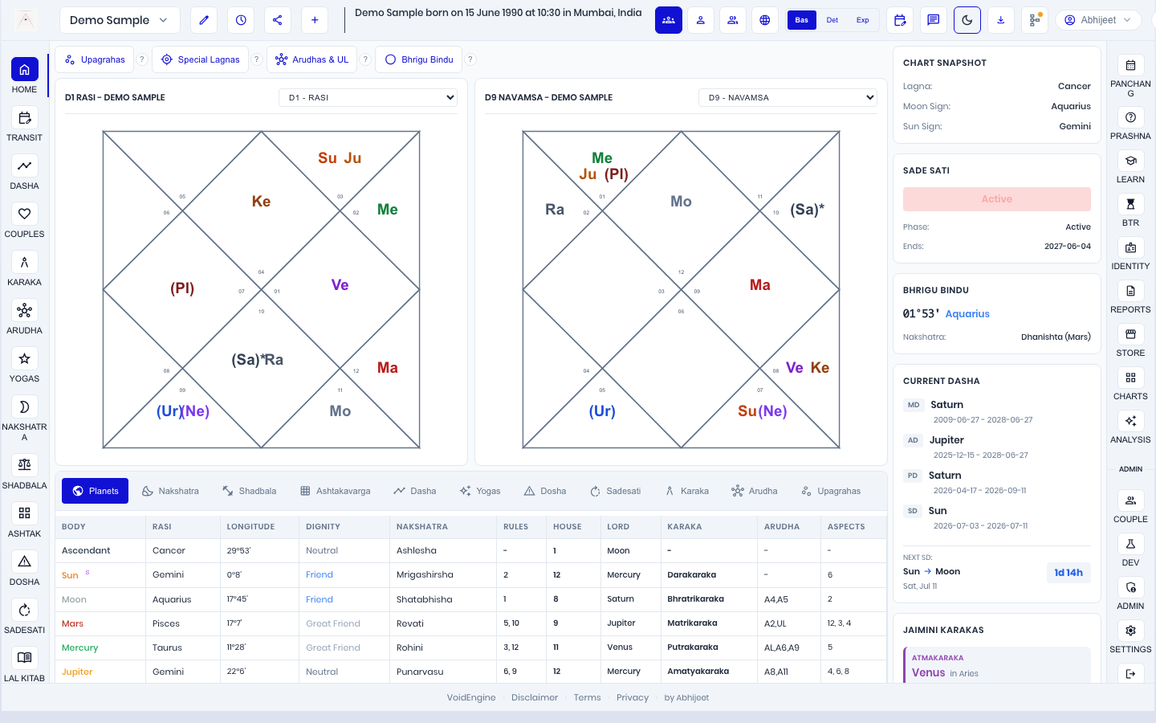Open the Transit sidebar icon
1156x723 pixels.
(x=24, y=117)
